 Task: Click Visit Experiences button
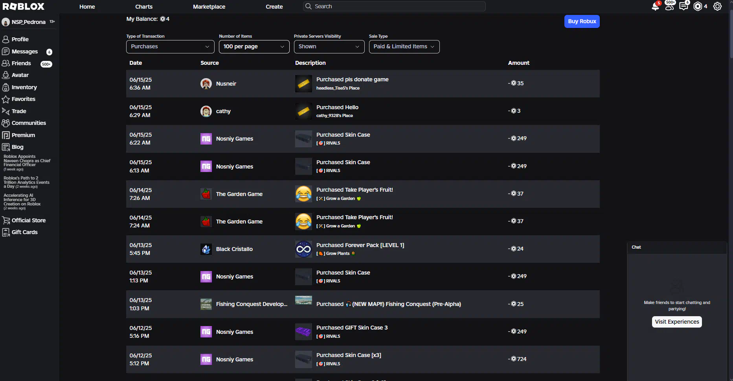click(677, 322)
